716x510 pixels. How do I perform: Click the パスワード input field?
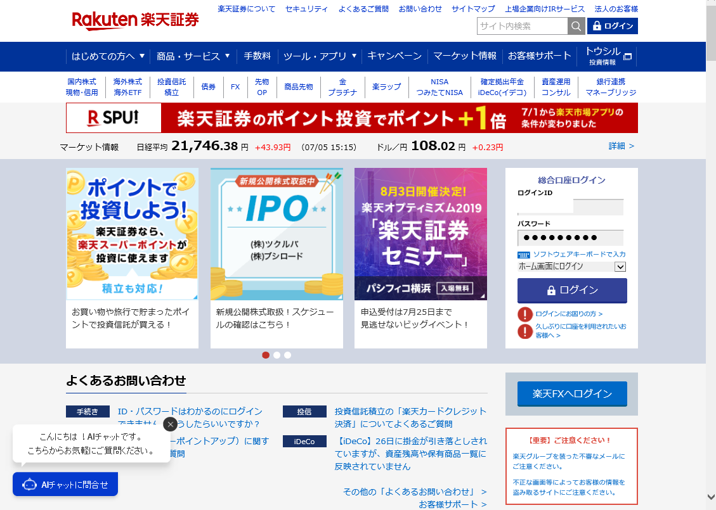[x=570, y=238]
